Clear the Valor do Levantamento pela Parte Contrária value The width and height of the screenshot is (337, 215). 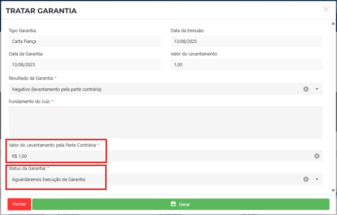tap(317, 156)
